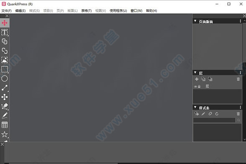Viewport: 246px width, 164px height.
Task: Collapse the 层 panel triangle
Action: point(195,73)
